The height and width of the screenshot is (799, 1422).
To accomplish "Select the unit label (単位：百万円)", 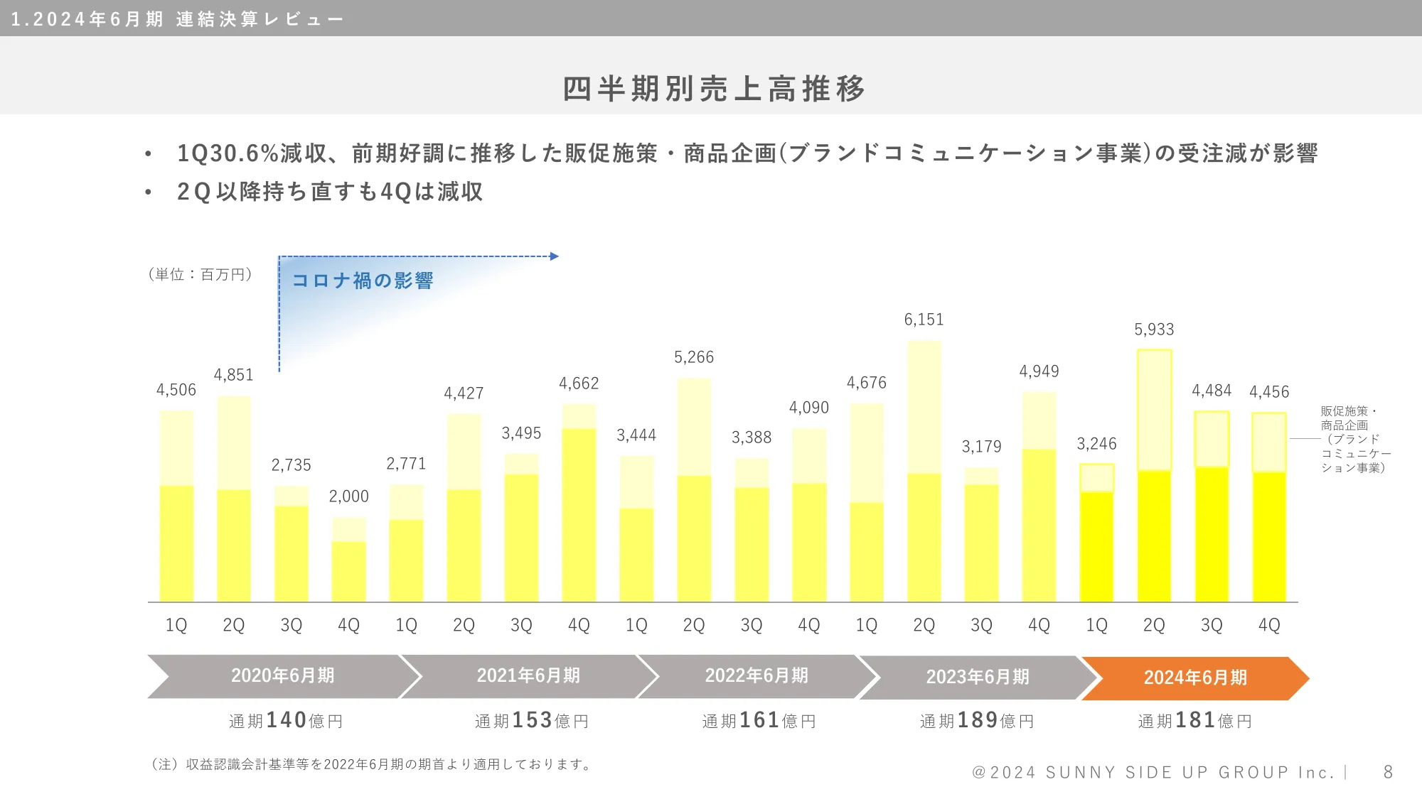I will [200, 274].
